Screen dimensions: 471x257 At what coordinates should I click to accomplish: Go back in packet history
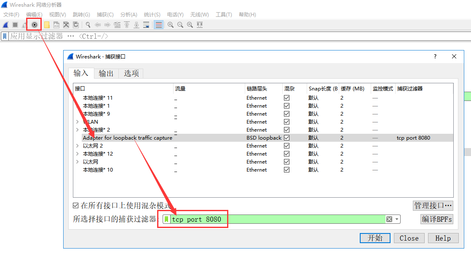98,25
